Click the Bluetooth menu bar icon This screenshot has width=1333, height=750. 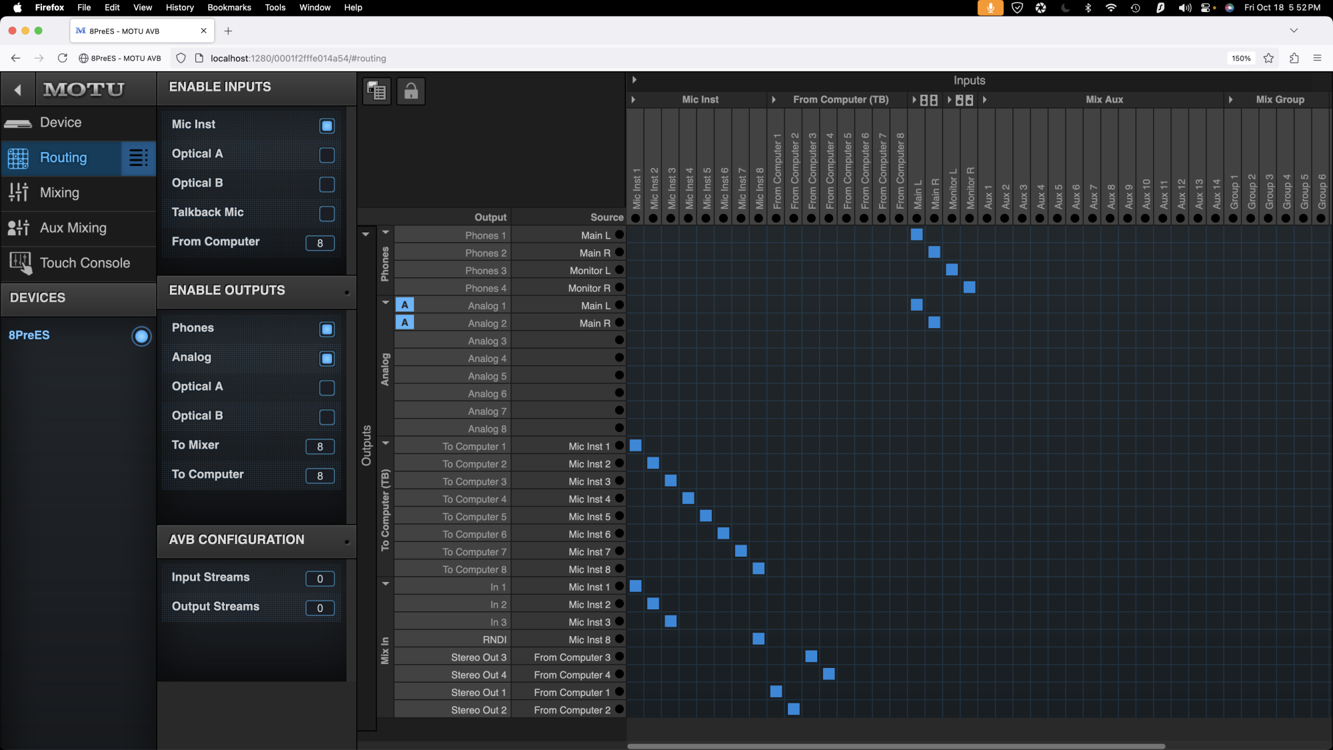pos(1088,7)
